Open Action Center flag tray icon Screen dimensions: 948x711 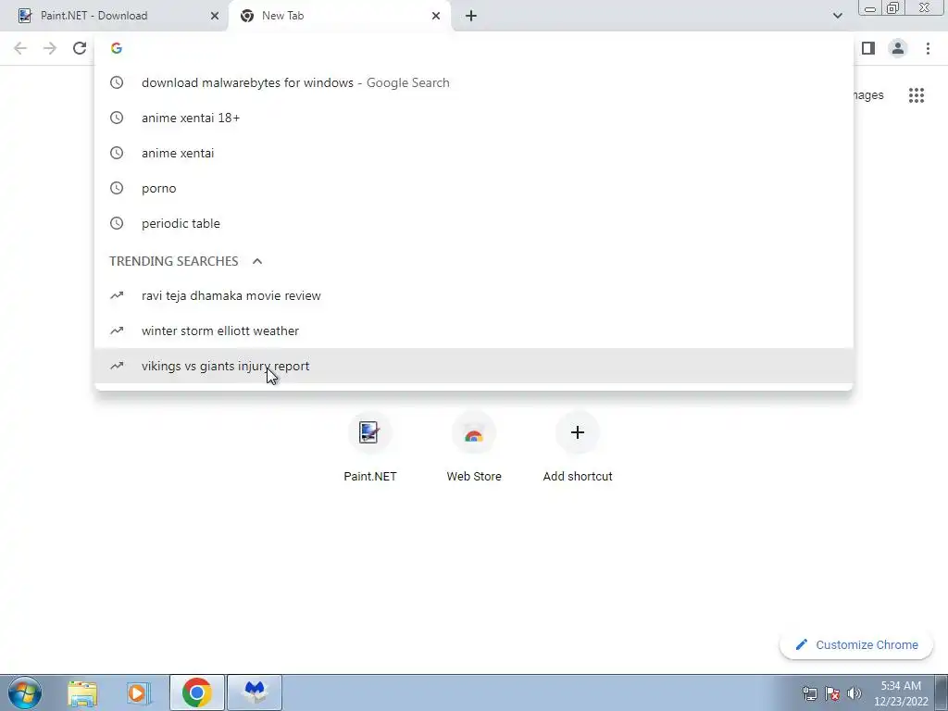(832, 693)
